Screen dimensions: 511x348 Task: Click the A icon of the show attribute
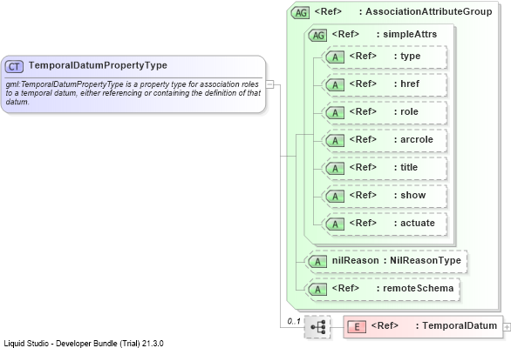(x=335, y=197)
